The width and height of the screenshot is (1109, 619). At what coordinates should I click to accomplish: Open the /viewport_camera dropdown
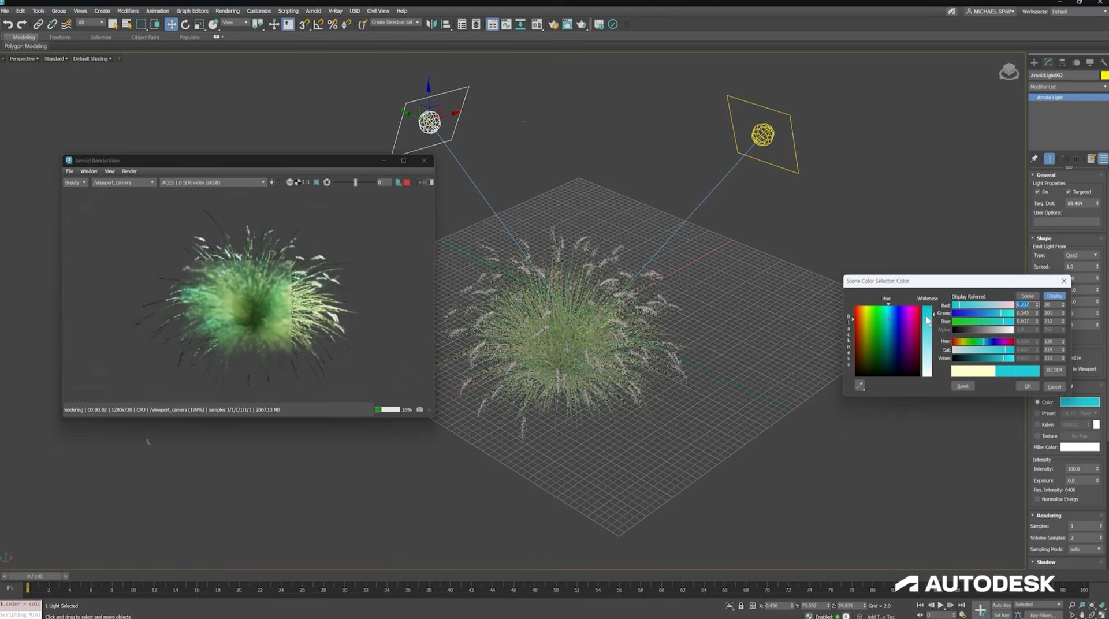click(124, 182)
